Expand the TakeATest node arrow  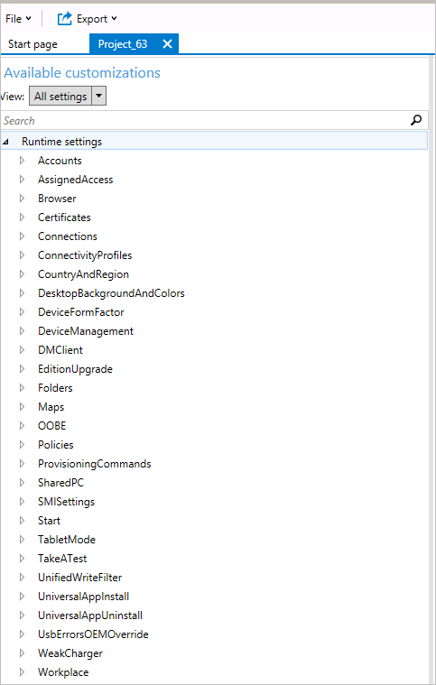point(22,559)
